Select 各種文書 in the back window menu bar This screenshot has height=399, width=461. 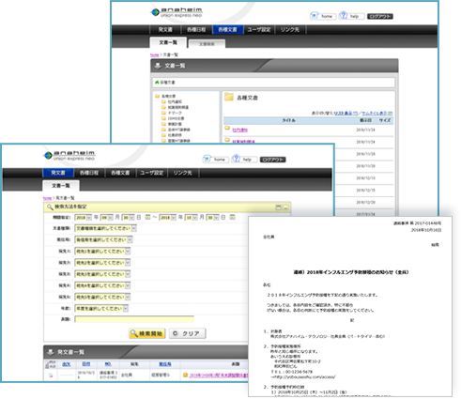(x=227, y=29)
